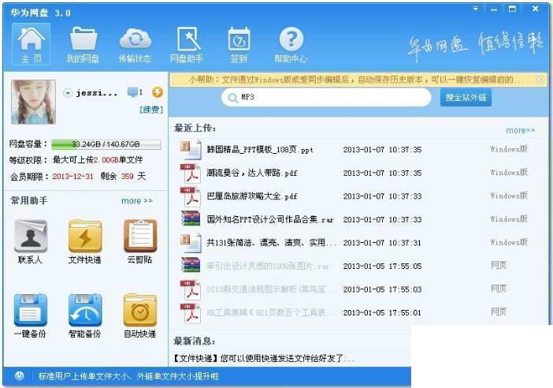Open 云剪贴 cloud clipboard icon
This screenshot has width=553, height=388.
coord(140,242)
